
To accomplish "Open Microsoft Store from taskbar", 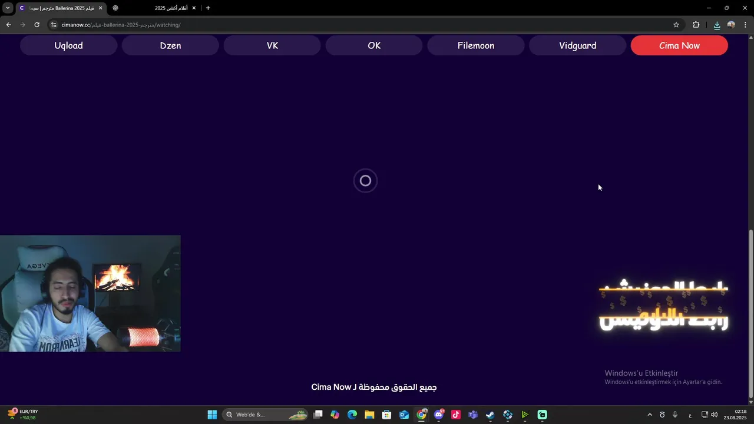I will [387, 415].
